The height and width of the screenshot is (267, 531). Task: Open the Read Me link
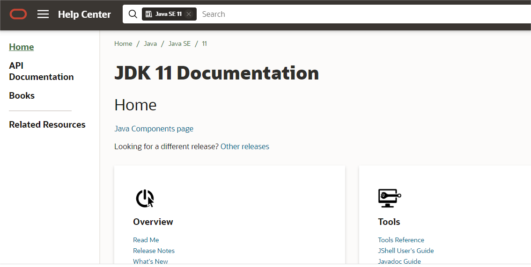(x=146, y=240)
